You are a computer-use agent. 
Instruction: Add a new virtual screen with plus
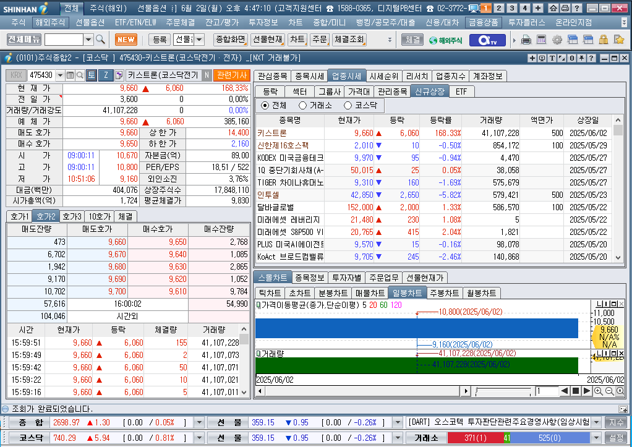click(x=538, y=8)
